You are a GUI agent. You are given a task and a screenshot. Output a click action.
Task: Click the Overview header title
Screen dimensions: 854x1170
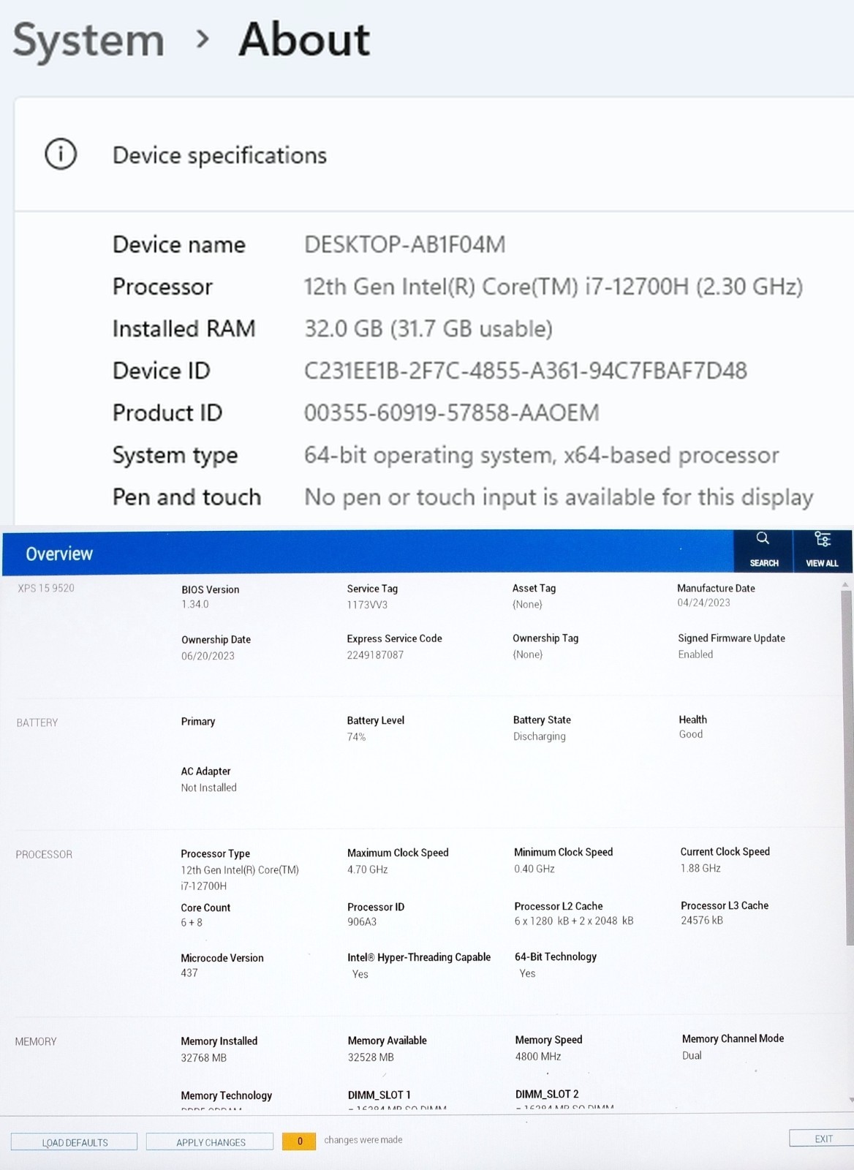59,554
